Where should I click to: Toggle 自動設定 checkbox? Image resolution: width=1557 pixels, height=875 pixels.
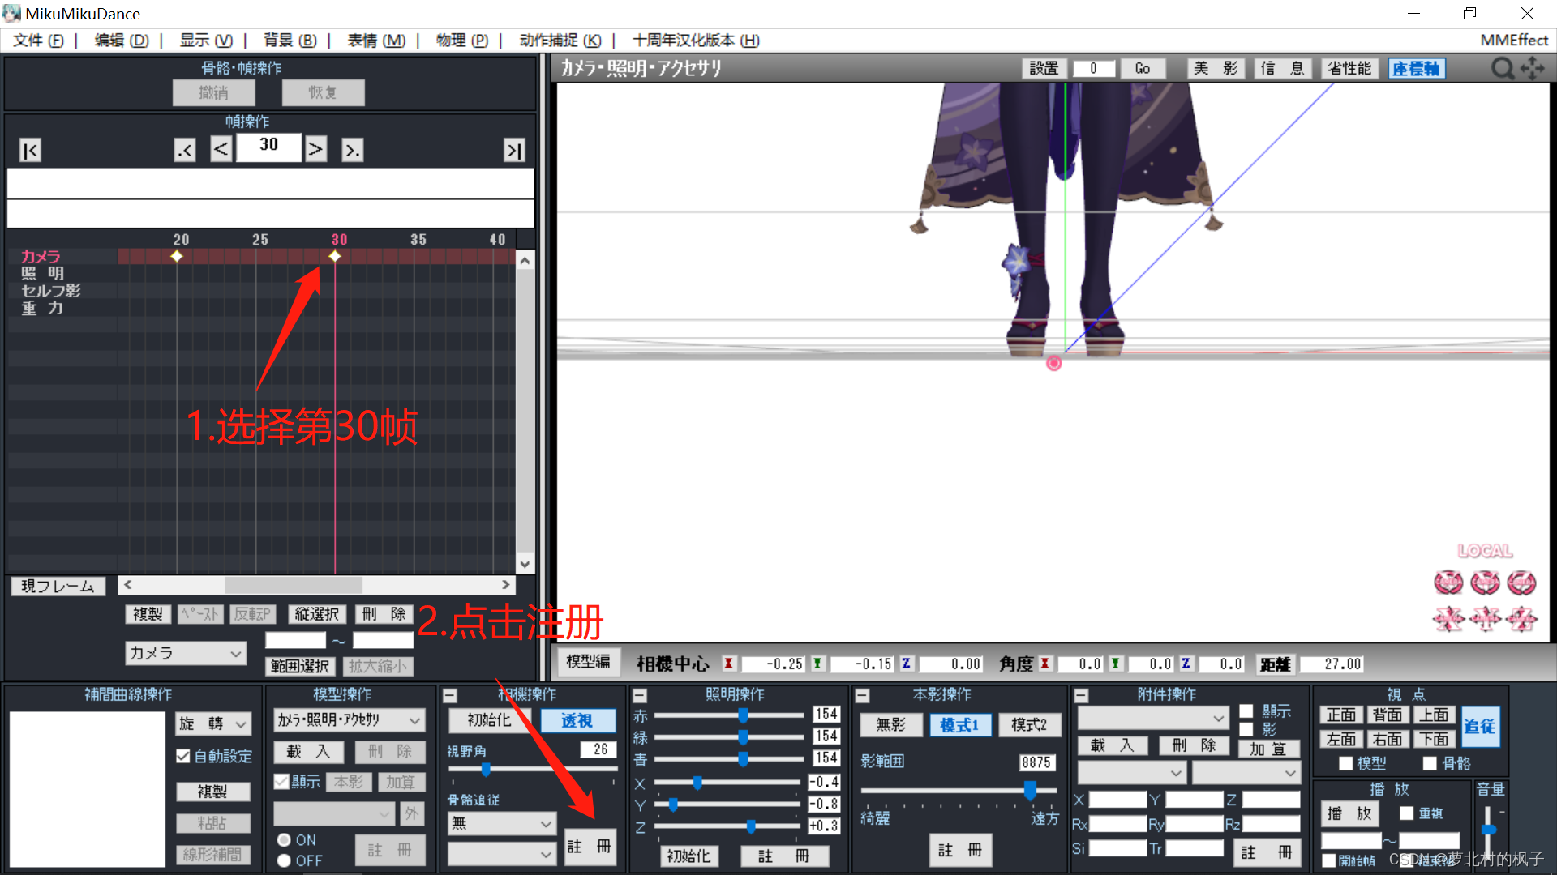[x=183, y=756]
